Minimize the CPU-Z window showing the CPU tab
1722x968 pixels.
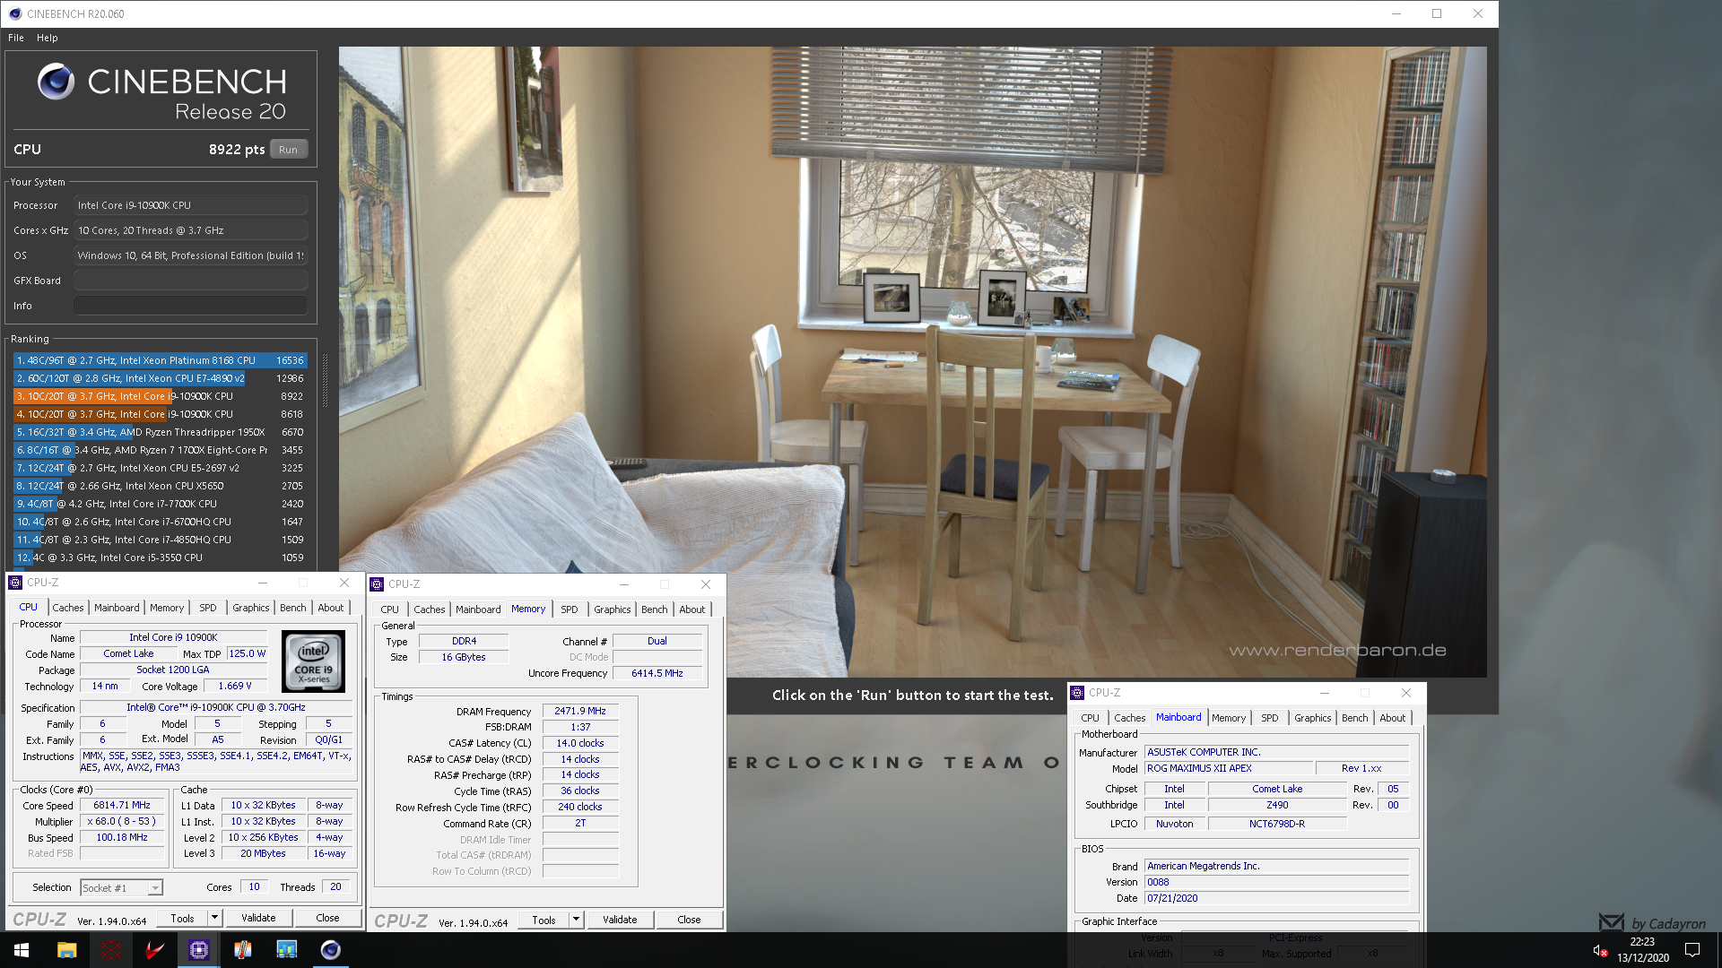coord(263,583)
